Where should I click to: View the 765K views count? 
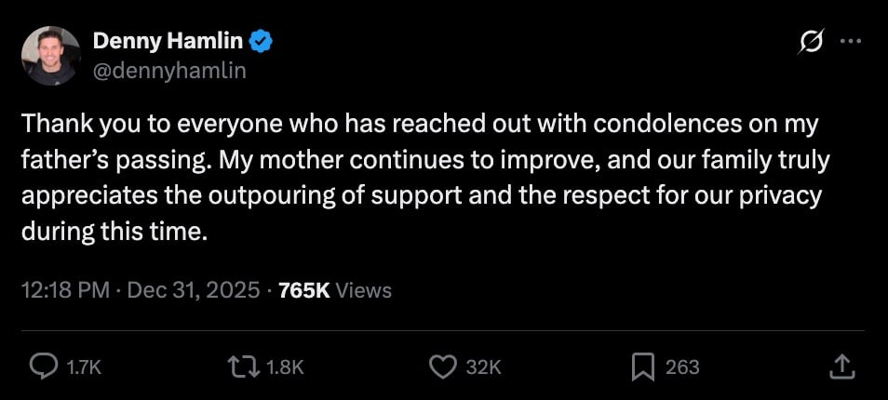[x=303, y=290]
